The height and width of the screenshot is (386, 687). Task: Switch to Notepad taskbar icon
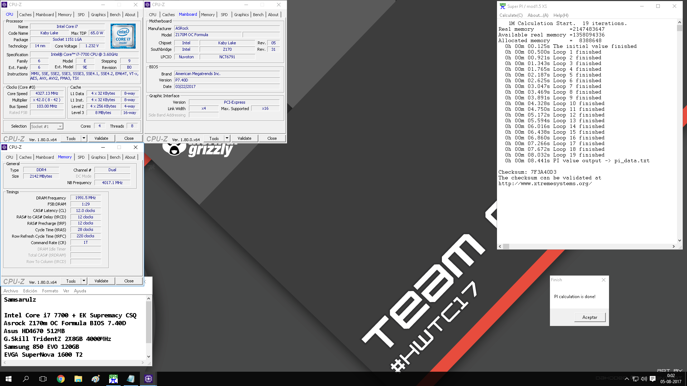click(131, 379)
